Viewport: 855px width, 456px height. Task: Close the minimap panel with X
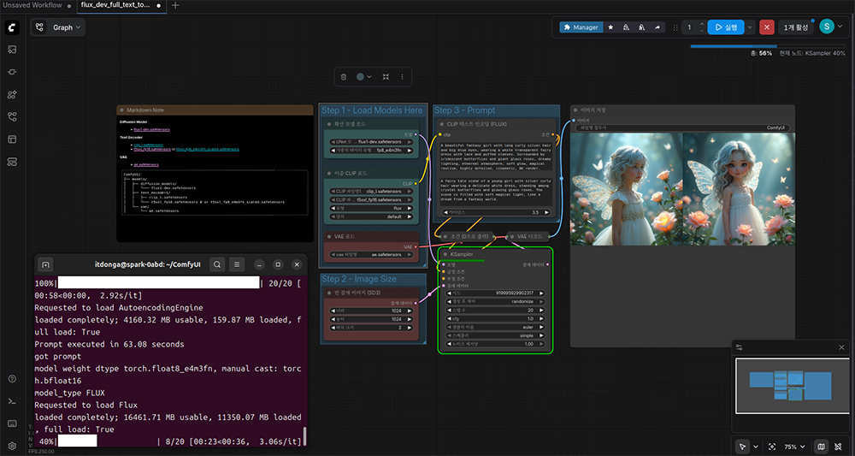pos(841,347)
